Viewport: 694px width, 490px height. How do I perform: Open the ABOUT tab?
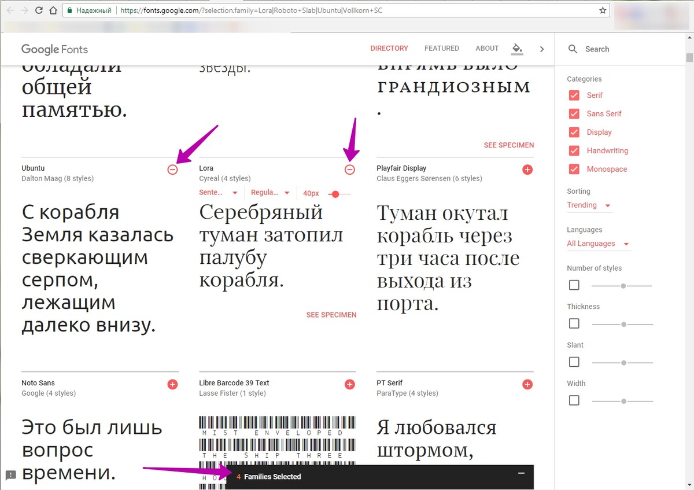[x=487, y=49]
